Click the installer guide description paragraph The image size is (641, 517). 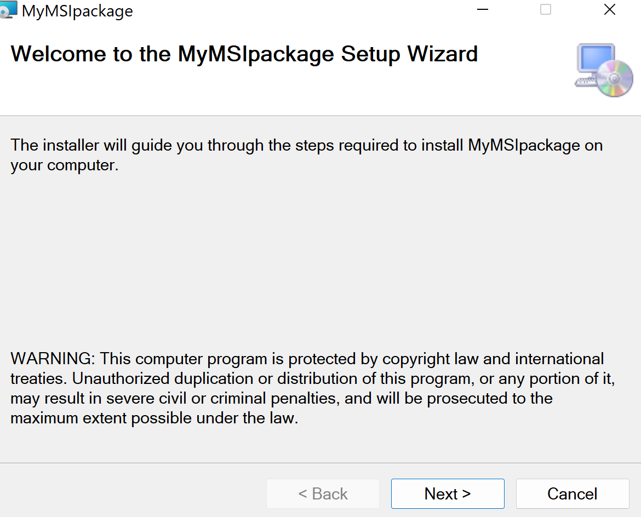pyautogui.click(x=307, y=156)
